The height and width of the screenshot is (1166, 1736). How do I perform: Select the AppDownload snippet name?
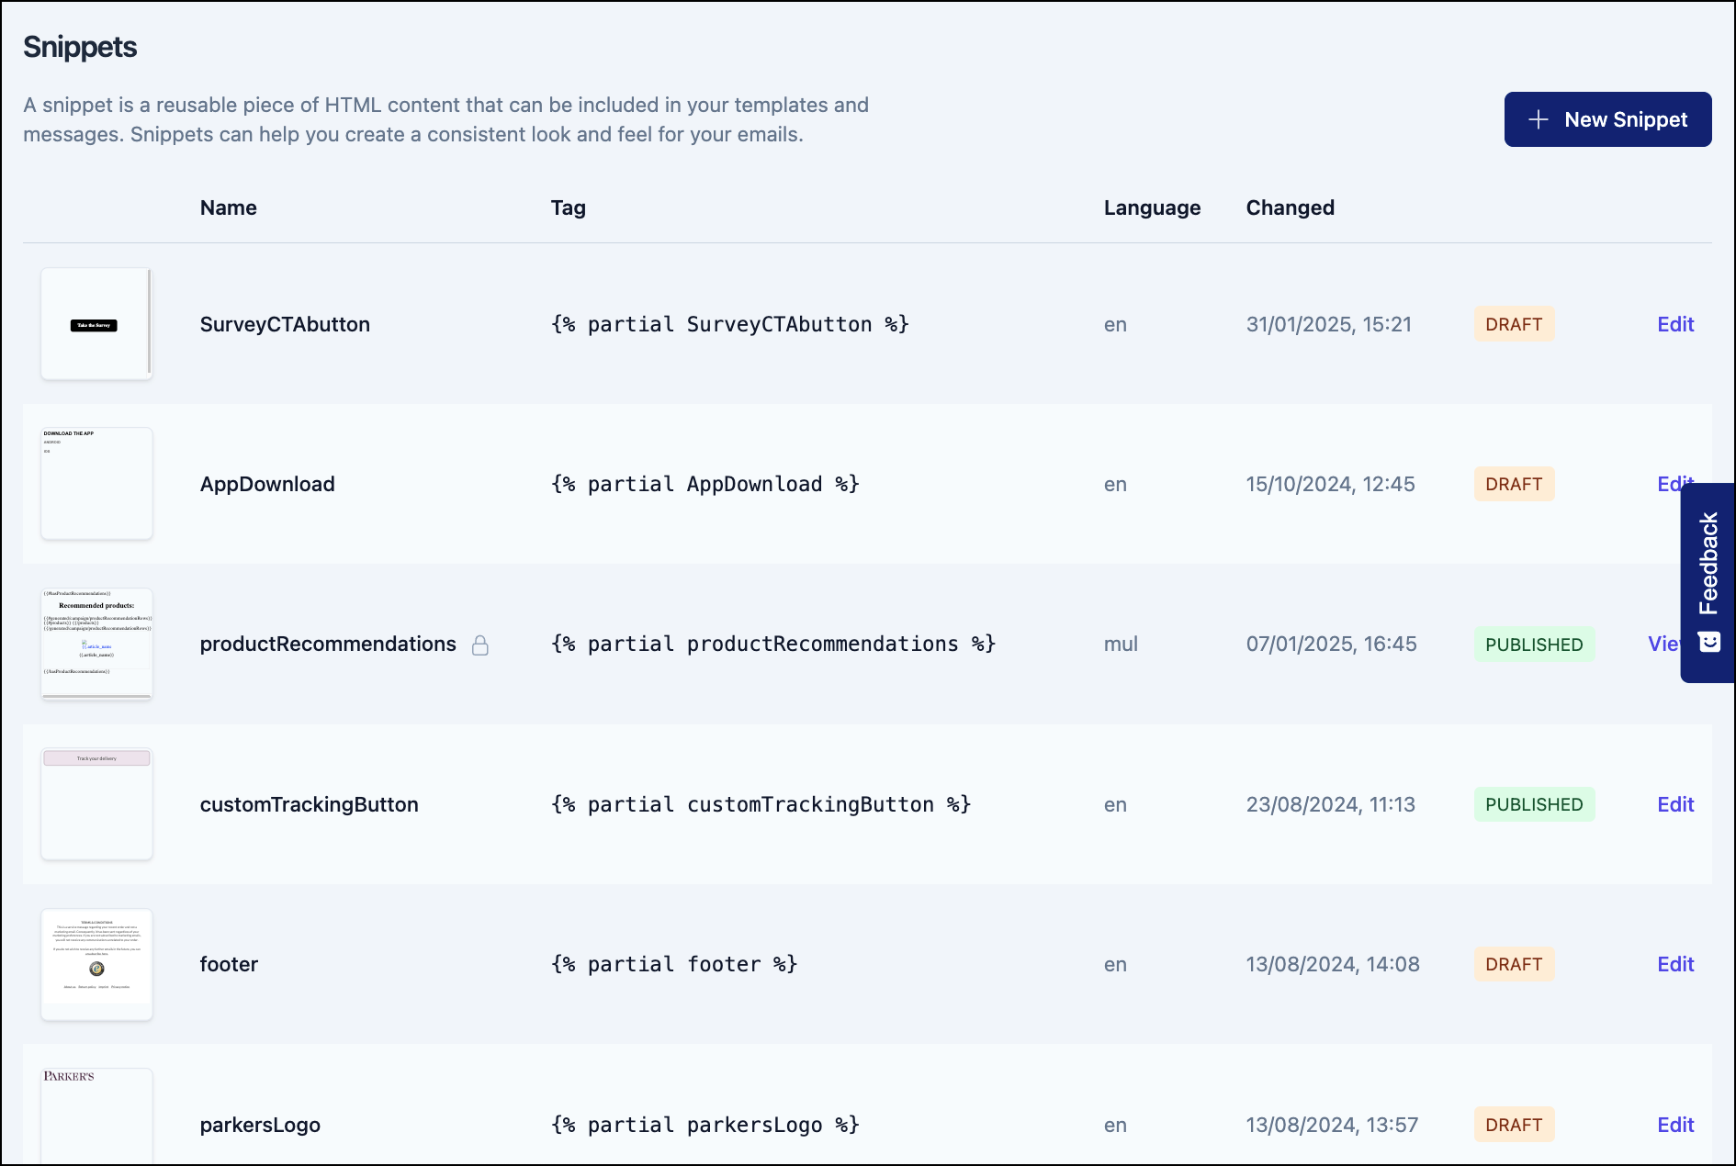tap(267, 484)
